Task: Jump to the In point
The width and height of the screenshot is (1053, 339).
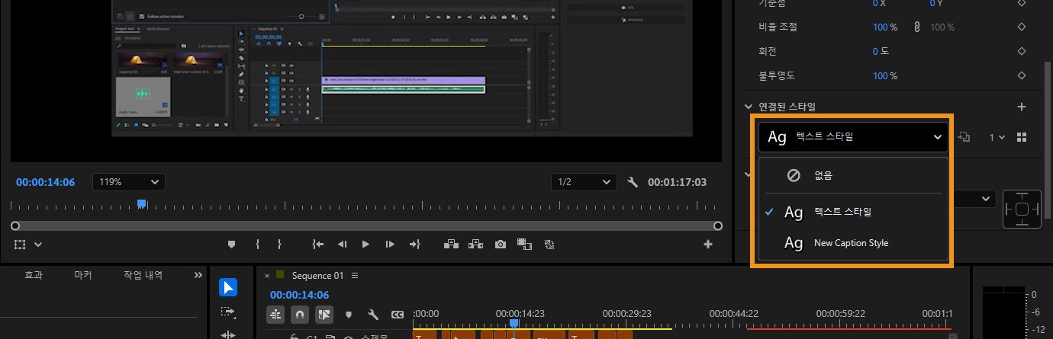Action: pyautogui.click(x=318, y=245)
